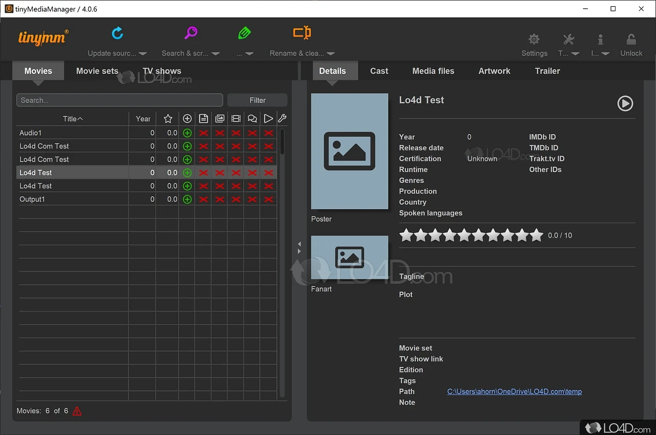This screenshot has width=656, height=435.
Task: Click the green plus watched indicator for Lo4d Test
Action: point(187,172)
